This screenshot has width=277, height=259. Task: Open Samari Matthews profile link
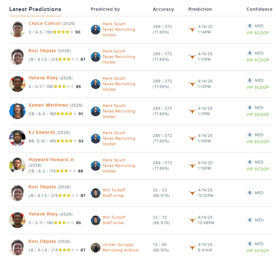(x=48, y=105)
